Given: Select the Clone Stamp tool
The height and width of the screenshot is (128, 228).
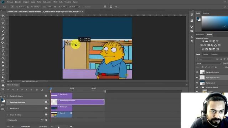Looking at the screenshot, I should coord(3,47).
